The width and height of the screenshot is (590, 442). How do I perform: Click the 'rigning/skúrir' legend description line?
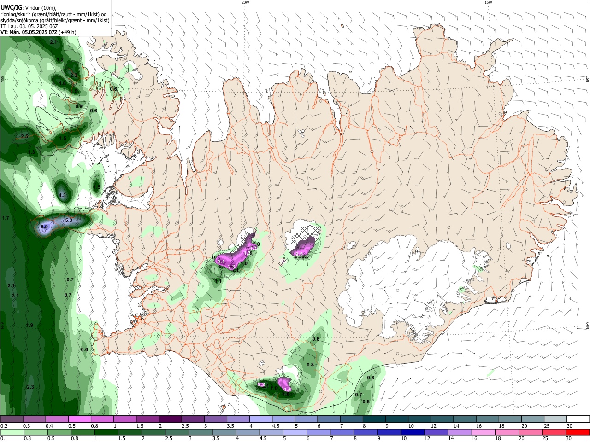53,14
